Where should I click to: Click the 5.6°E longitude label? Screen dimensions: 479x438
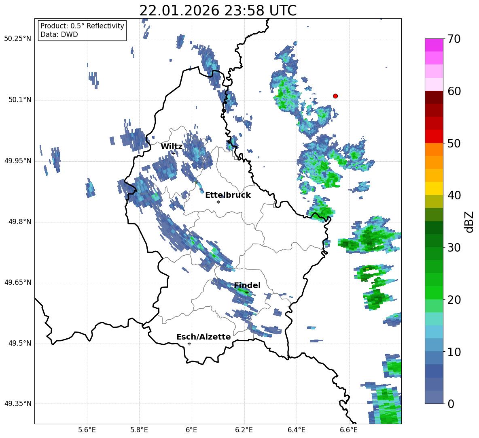(87, 430)
